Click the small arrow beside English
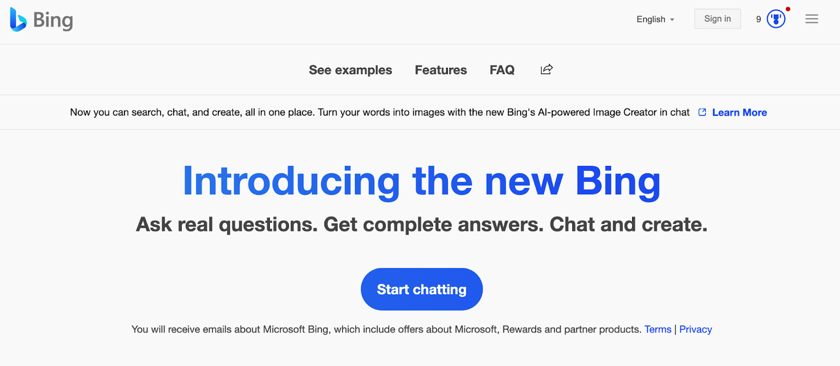Image resolution: width=840 pixels, height=366 pixels. [672, 20]
